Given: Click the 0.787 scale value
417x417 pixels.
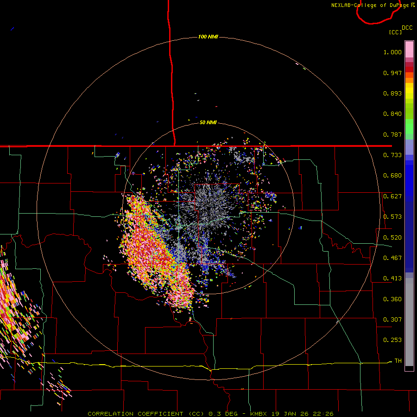Looking at the screenshot, I should [x=392, y=134].
